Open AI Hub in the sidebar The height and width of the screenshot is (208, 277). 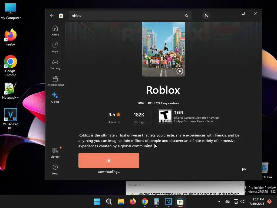[55, 98]
